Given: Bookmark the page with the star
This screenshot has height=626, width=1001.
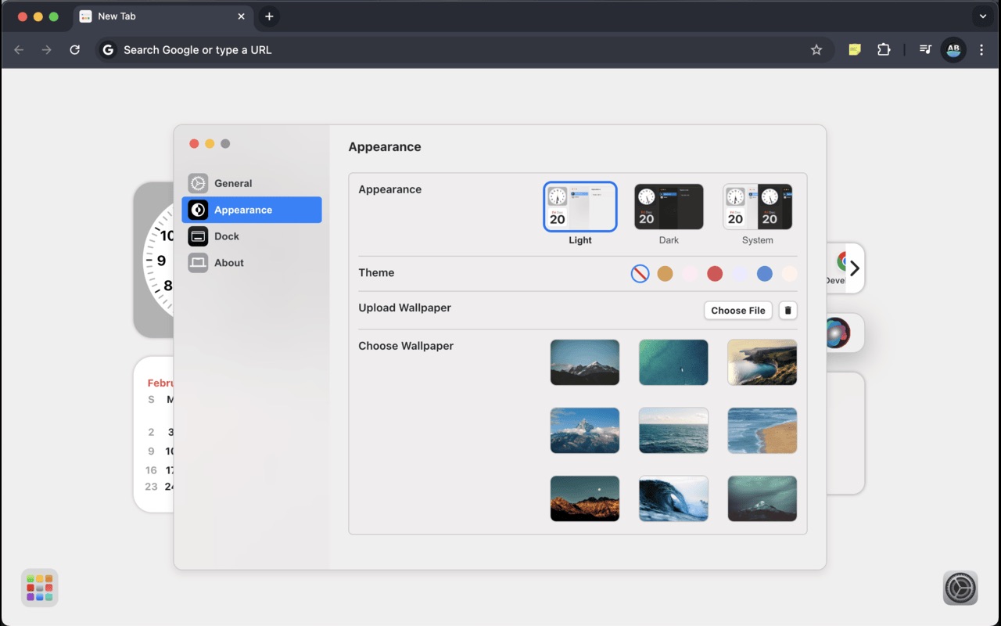Looking at the screenshot, I should 816,49.
